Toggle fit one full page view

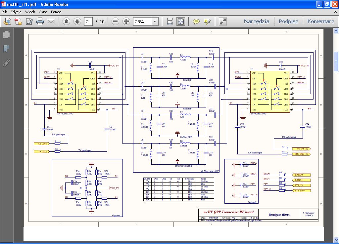[181, 22]
